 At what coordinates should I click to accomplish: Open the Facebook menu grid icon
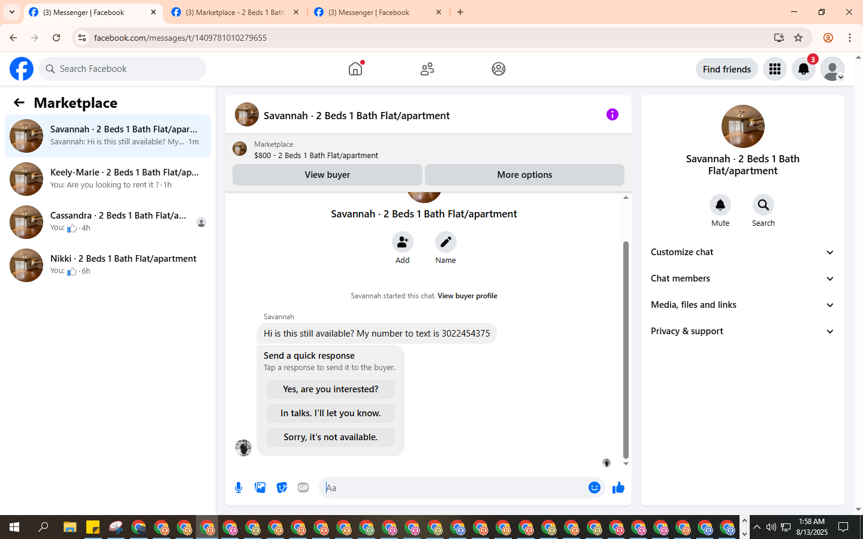pyautogui.click(x=775, y=69)
